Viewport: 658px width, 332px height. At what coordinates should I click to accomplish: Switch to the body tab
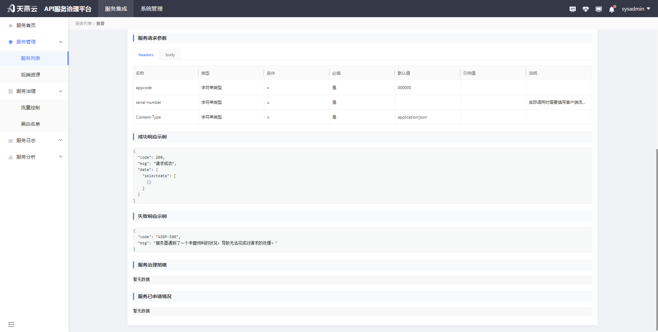click(170, 54)
